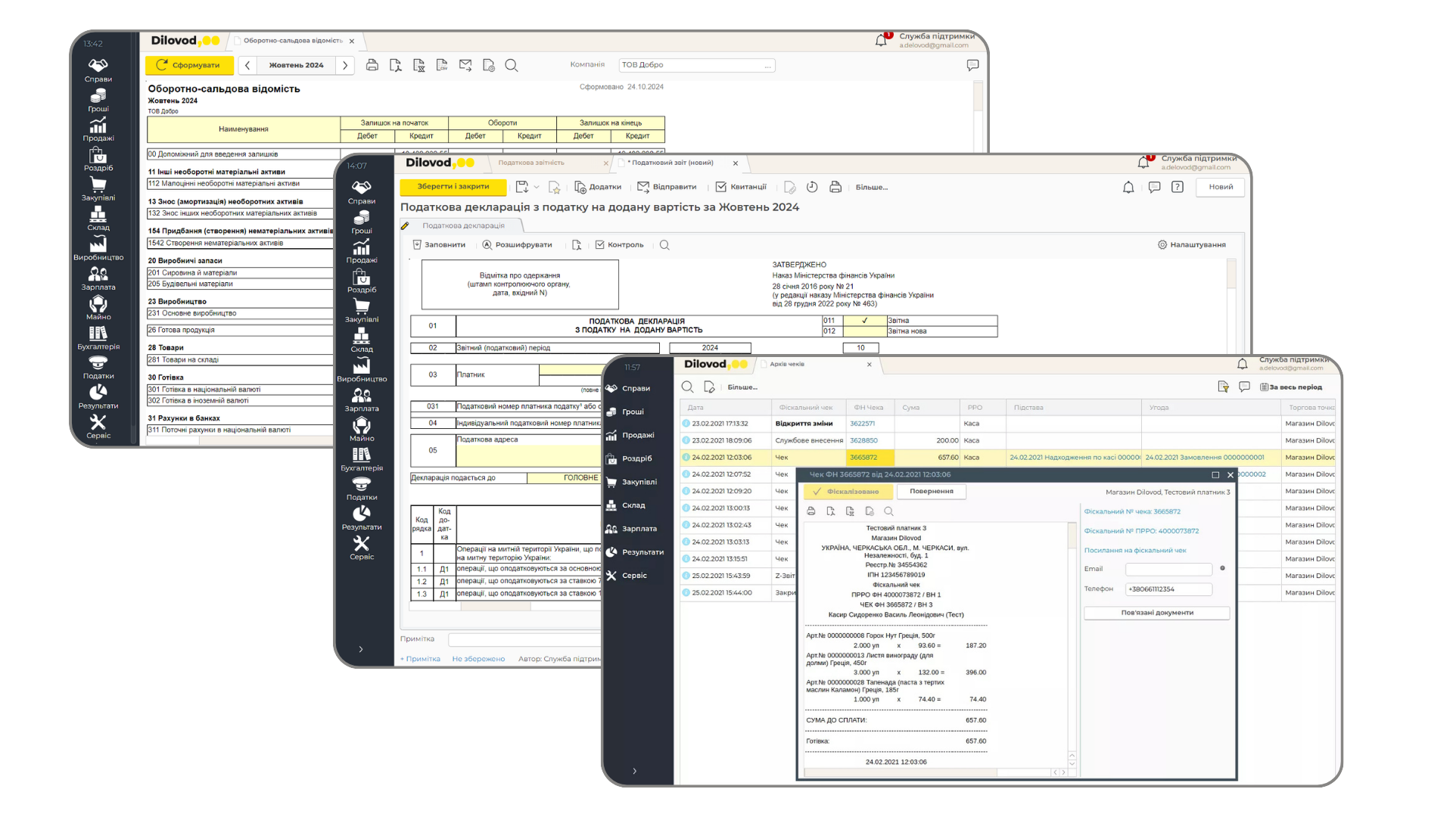Open the save dropdown arrow next to the disk icon

tap(537, 187)
